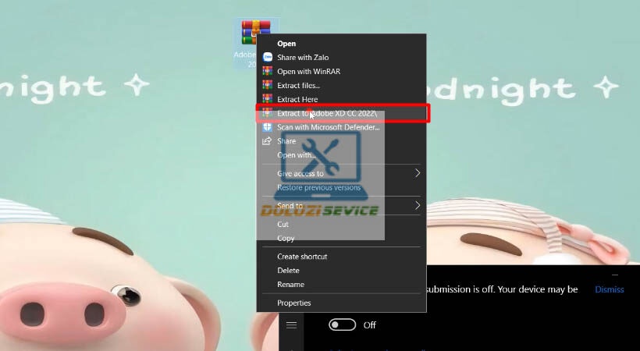Choose Scan with Microsoft Defender...
This screenshot has width=640, height=351.
click(341, 127)
